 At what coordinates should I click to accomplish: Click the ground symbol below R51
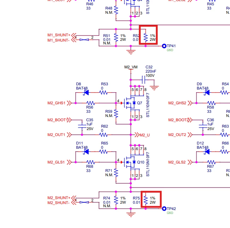click(x=131, y=52)
